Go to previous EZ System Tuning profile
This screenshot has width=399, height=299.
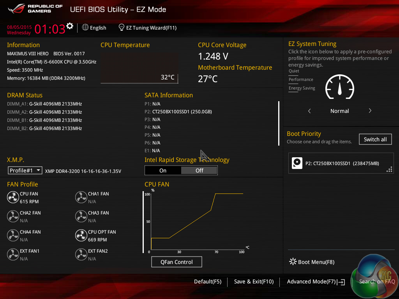(309, 111)
